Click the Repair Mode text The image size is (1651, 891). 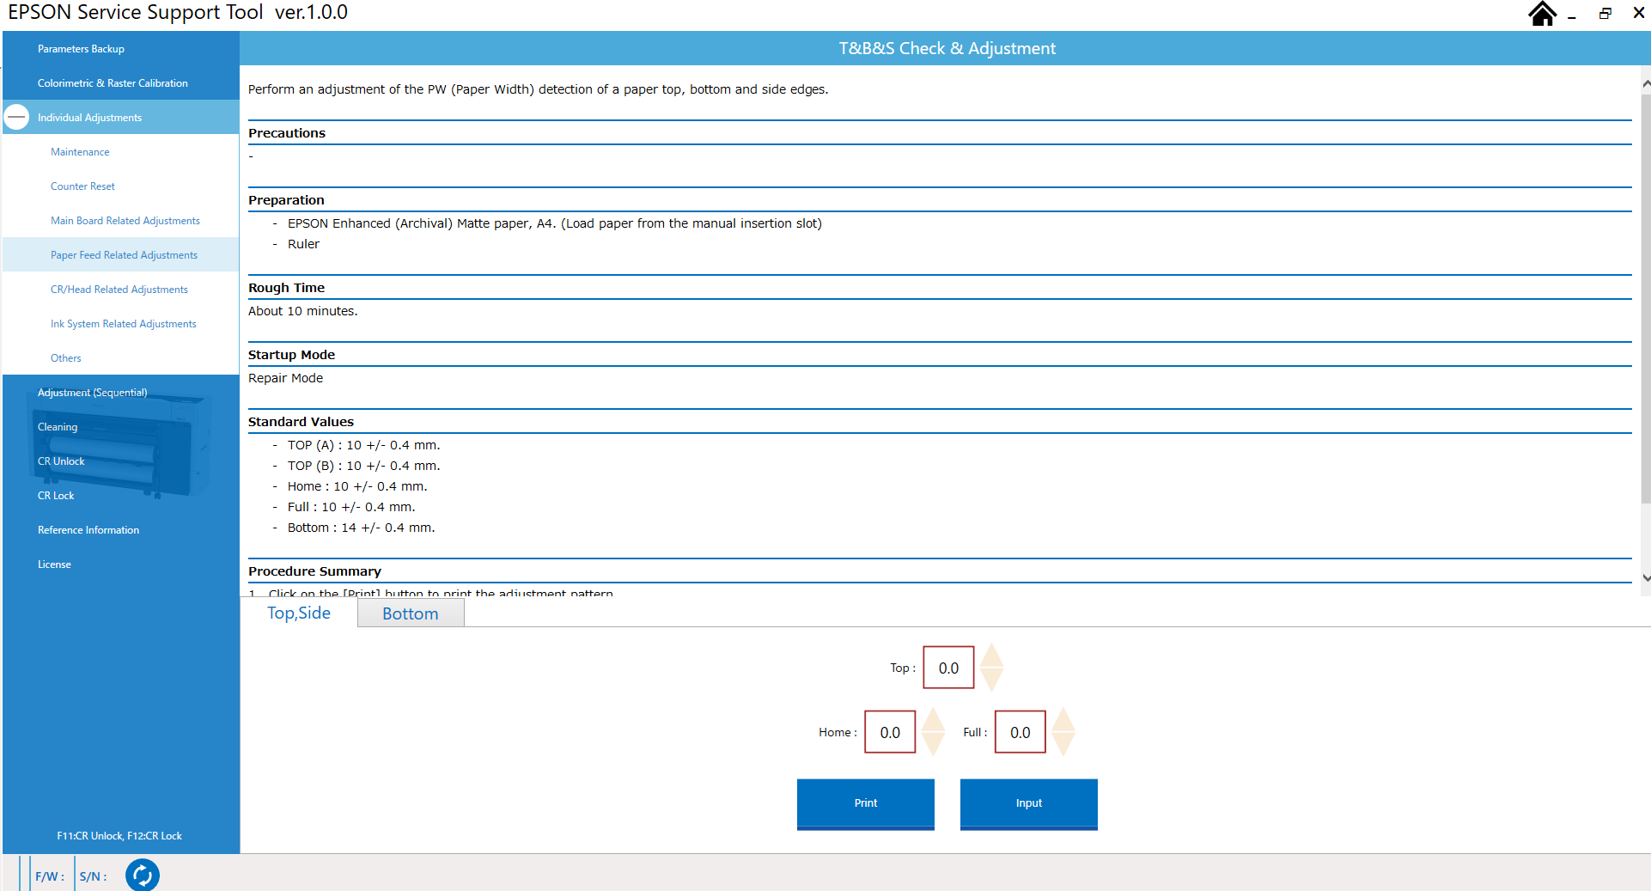point(285,378)
